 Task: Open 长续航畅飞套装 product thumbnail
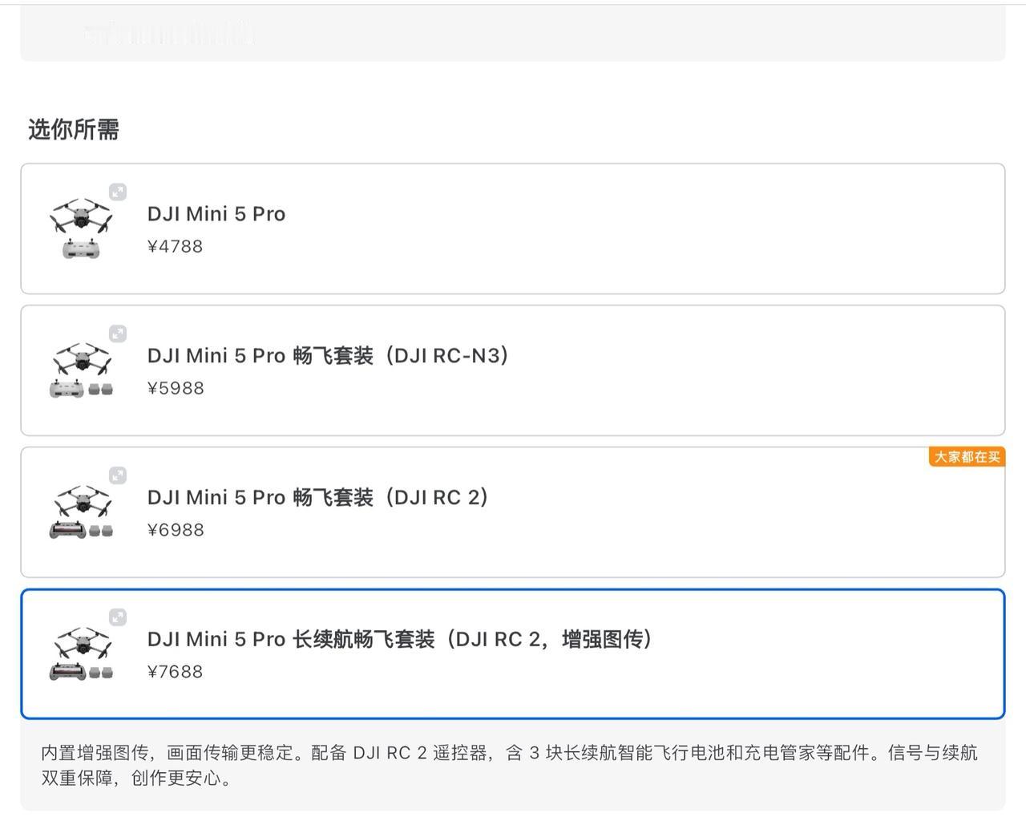81,654
